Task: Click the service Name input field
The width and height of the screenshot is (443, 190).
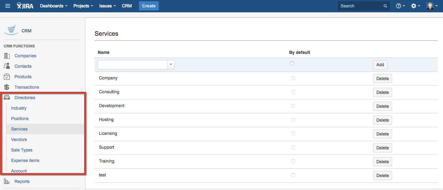Action: pyautogui.click(x=133, y=65)
